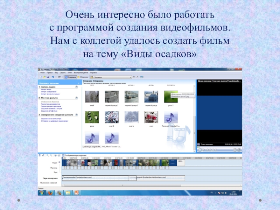Screen dimensions: 280x210
Task: Open the Воспроизведение menu
Action: coord(81,73)
